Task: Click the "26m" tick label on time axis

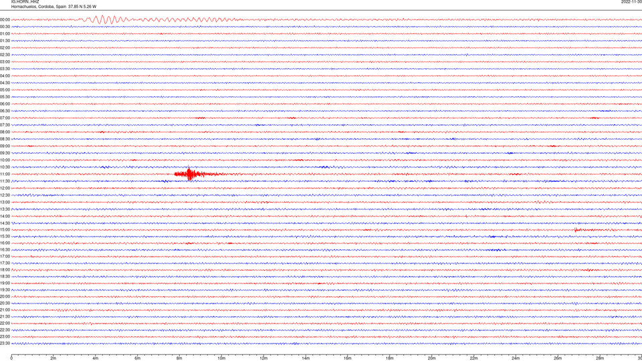Action: [x=558, y=358]
